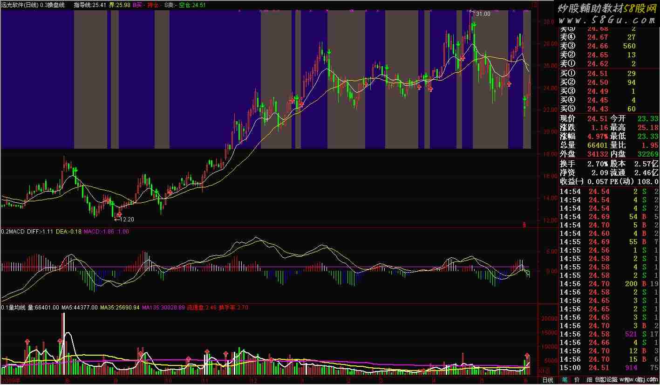Click the MACD:-1.86 value
This screenshot has width=660, height=385.
(x=98, y=232)
